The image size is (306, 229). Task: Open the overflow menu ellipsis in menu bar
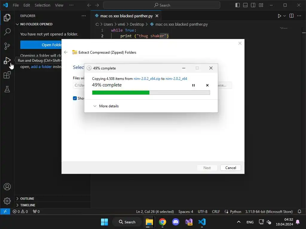pos(71,5)
